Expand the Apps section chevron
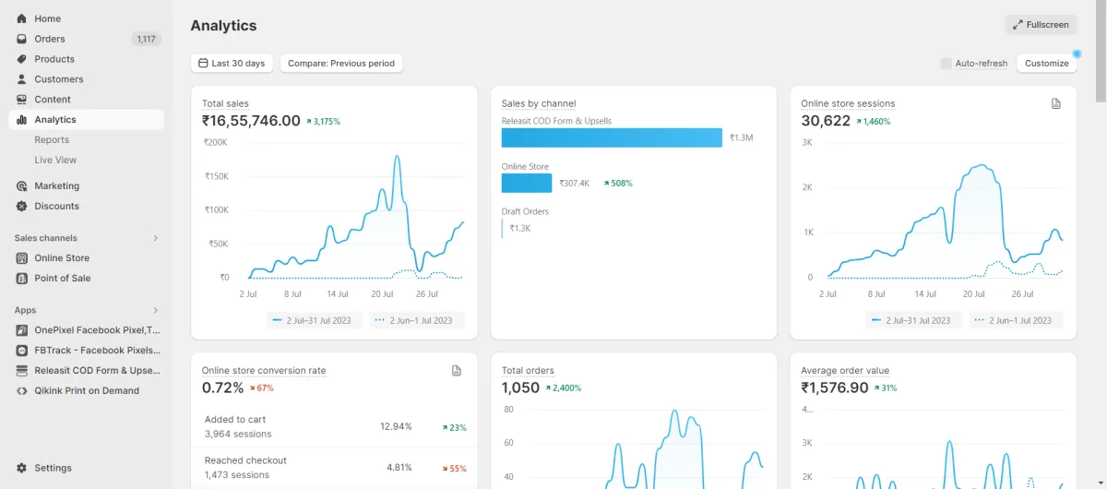Screen dimensions: 1107x489 (x=155, y=310)
